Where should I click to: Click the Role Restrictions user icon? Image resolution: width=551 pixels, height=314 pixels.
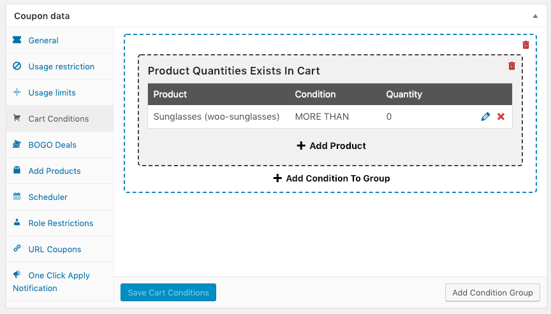(x=17, y=223)
